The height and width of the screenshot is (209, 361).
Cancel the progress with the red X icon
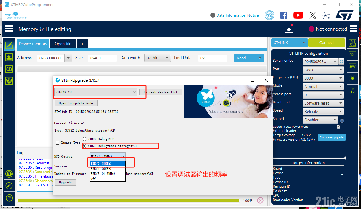pos(260,200)
